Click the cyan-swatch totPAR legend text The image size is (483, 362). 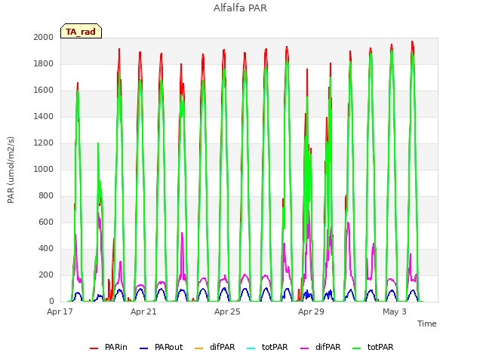[x=275, y=347]
